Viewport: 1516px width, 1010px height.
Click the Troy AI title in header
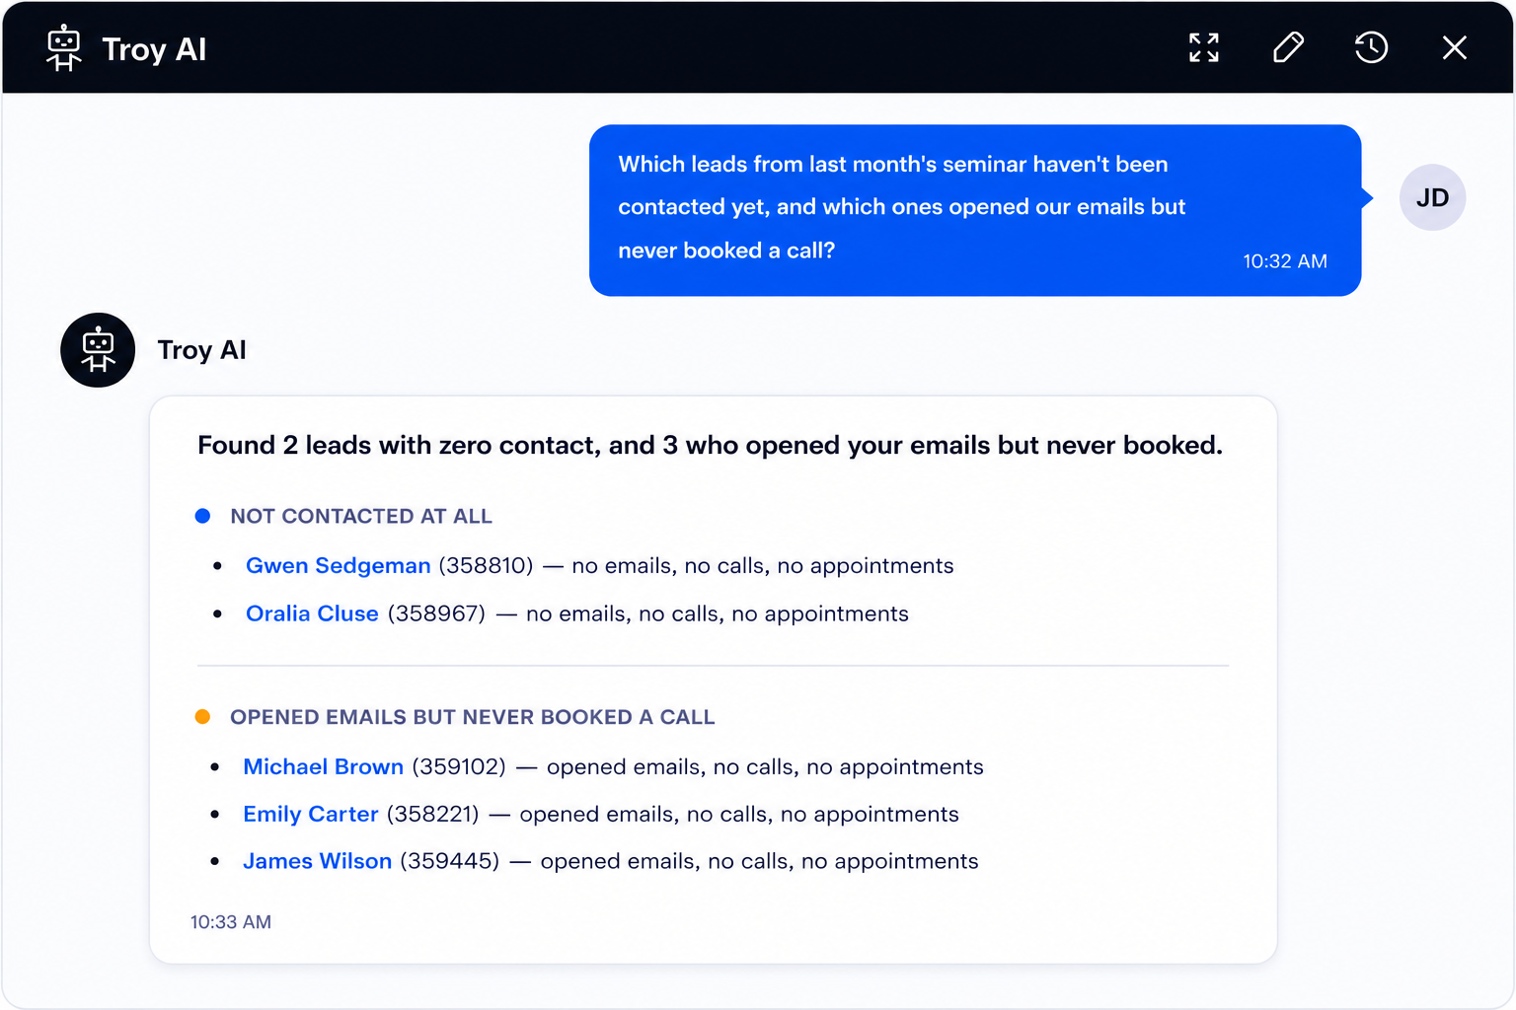(154, 49)
